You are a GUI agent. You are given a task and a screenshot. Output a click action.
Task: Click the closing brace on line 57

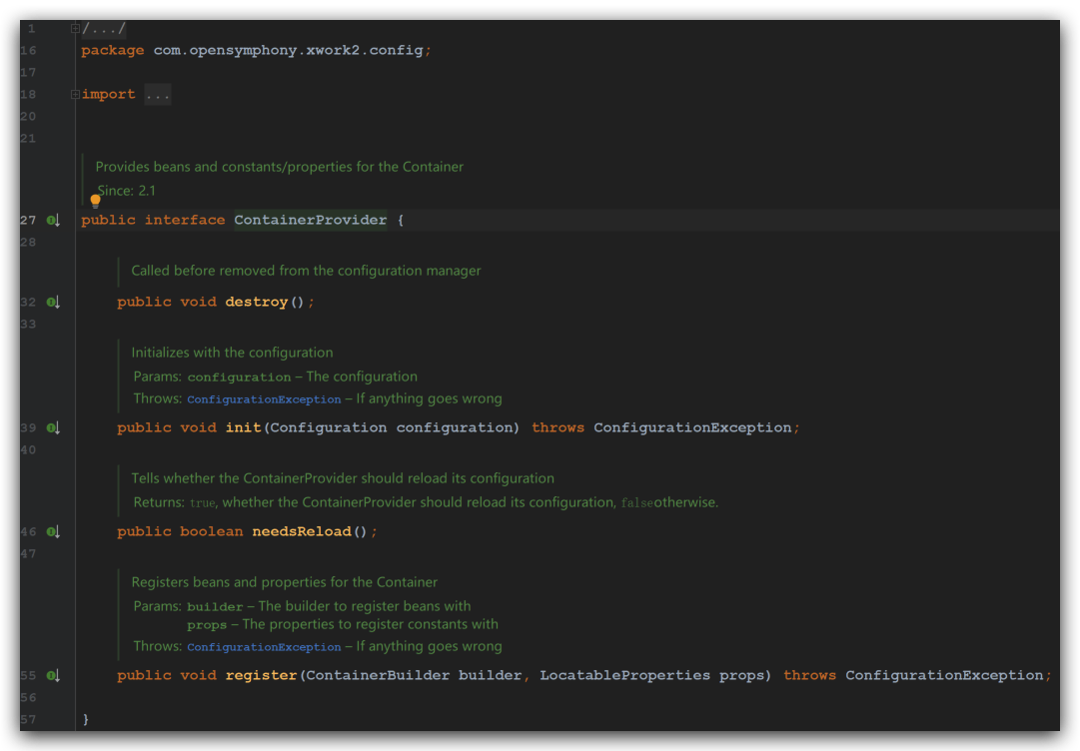(x=85, y=719)
